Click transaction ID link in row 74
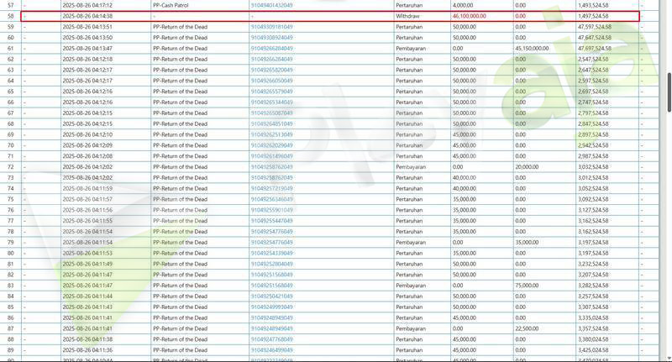The width and height of the screenshot is (672, 362). click(x=271, y=188)
